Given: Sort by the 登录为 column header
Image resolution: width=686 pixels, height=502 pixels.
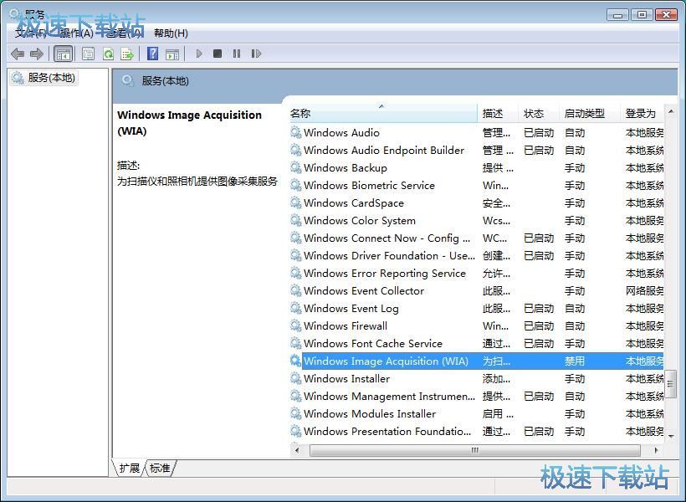Looking at the screenshot, I should (x=642, y=113).
